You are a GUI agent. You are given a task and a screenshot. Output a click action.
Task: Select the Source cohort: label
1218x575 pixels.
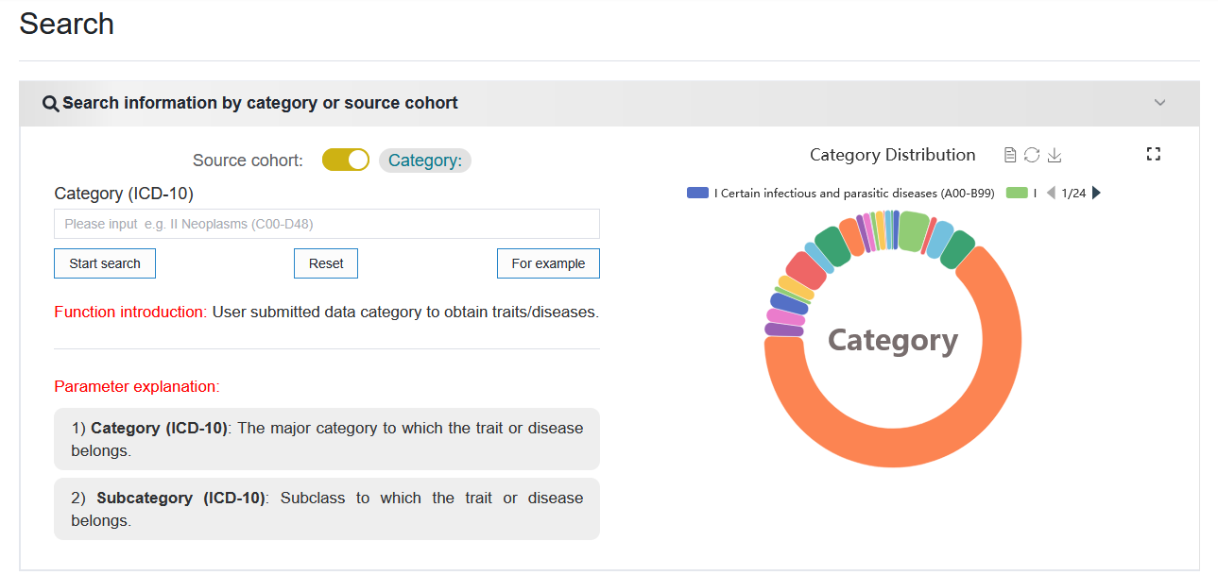(x=248, y=161)
